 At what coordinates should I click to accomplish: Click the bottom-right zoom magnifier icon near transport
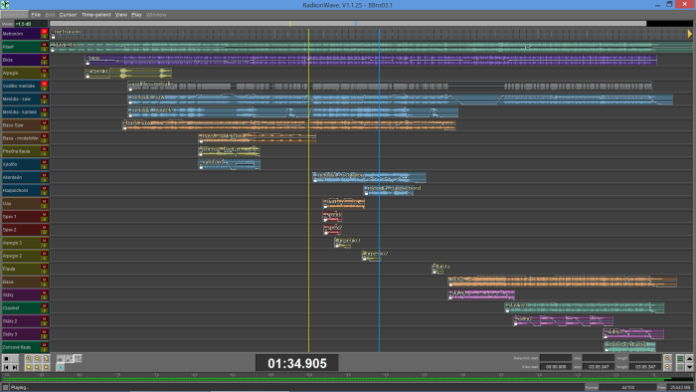[x=46, y=367]
